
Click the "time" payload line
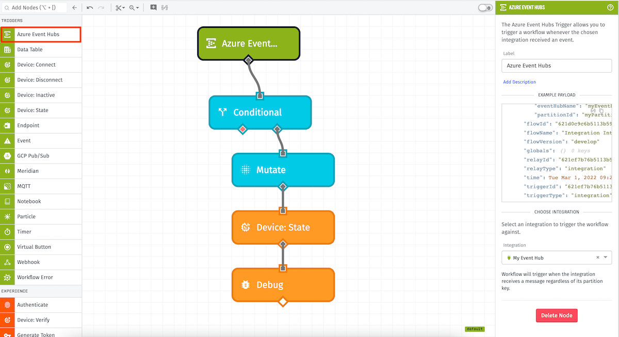point(567,178)
